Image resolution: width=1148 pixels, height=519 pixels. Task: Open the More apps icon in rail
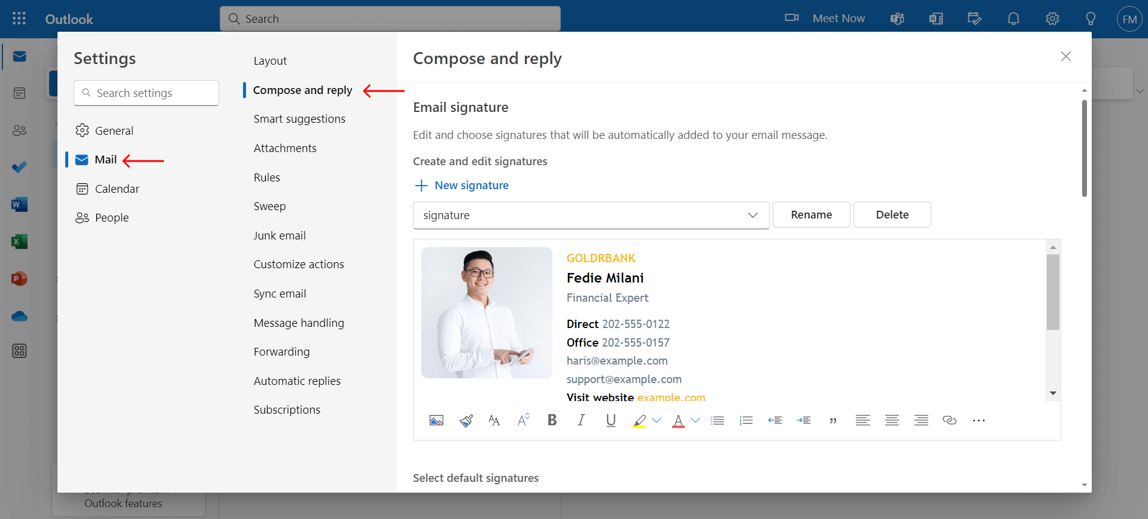coord(19,351)
